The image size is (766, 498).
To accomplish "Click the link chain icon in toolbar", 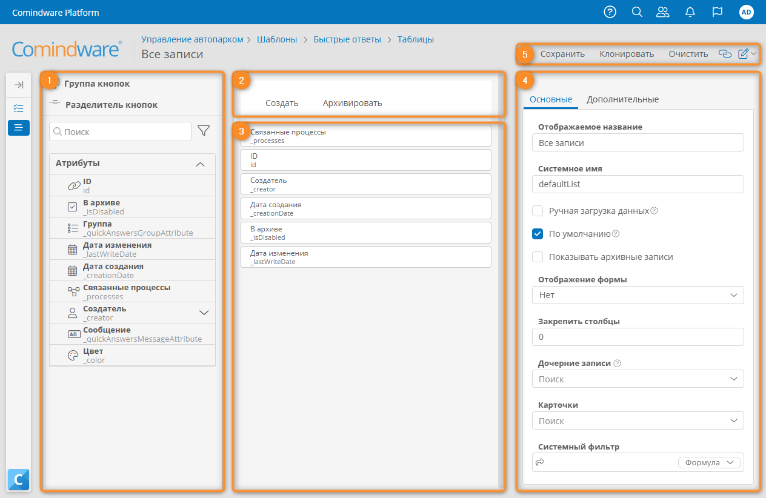I will pos(725,54).
